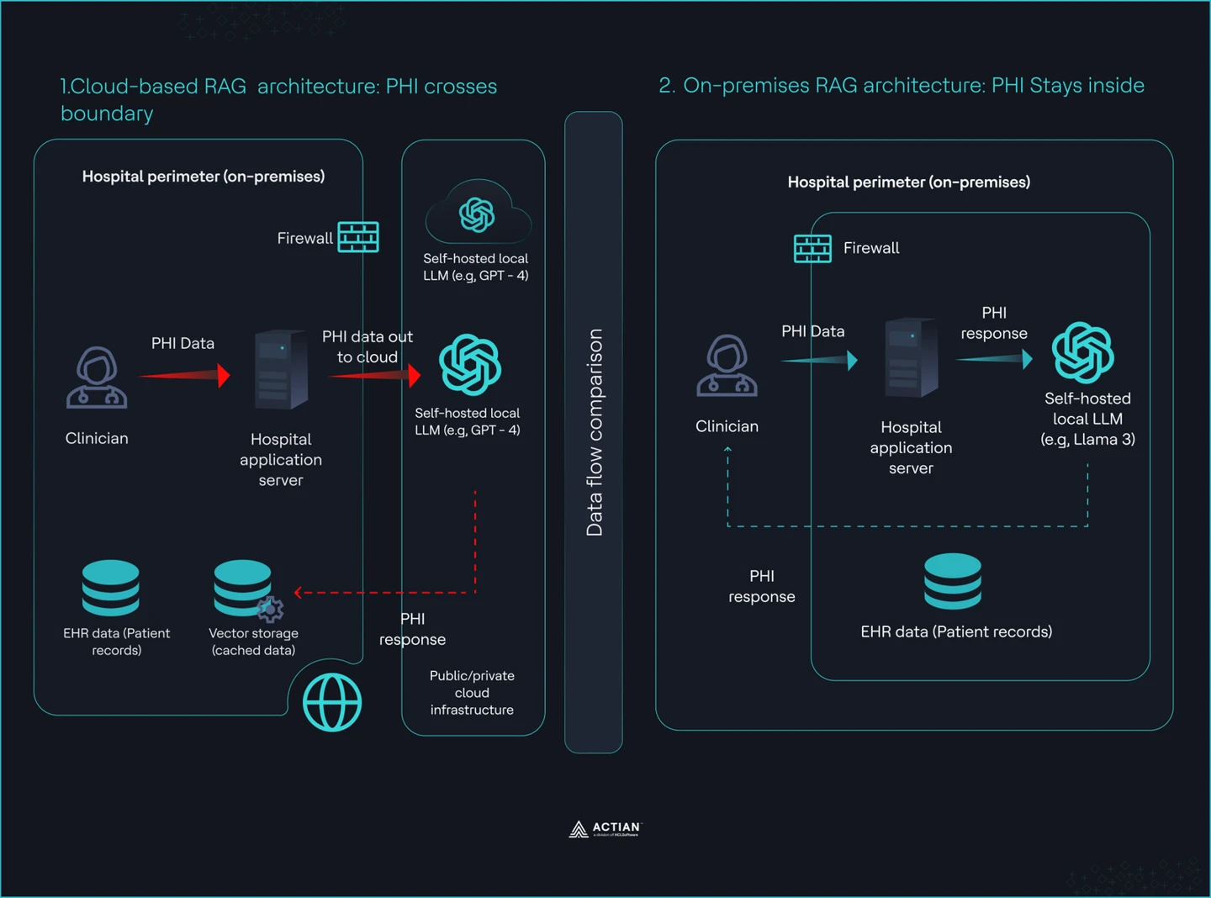Select the Firewall icon in the left diagram
The image size is (1211, 898).
pyautogui.click(x=358, y=237)
